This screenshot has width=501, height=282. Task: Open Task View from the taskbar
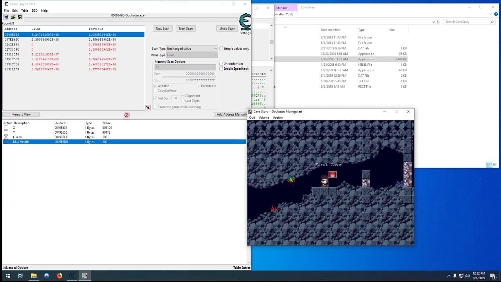pyautogui.click(x=20, y=276)
